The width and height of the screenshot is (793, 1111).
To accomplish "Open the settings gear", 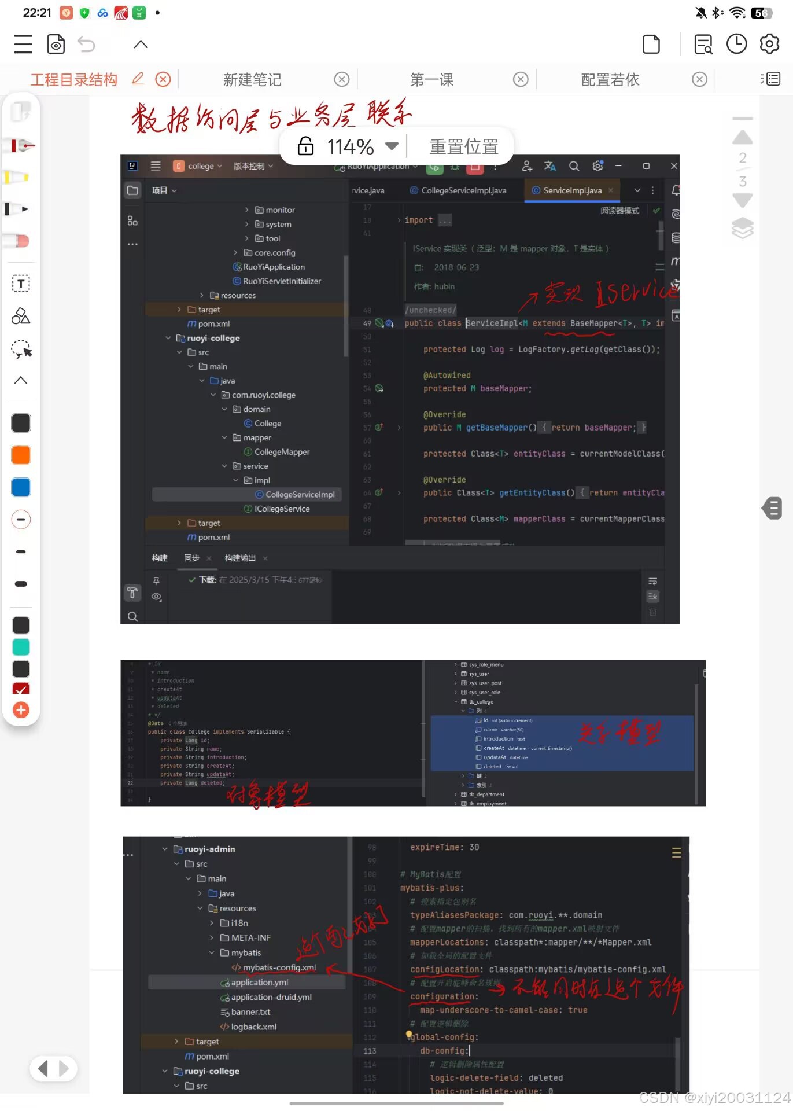I will click(x=769, y=45).
